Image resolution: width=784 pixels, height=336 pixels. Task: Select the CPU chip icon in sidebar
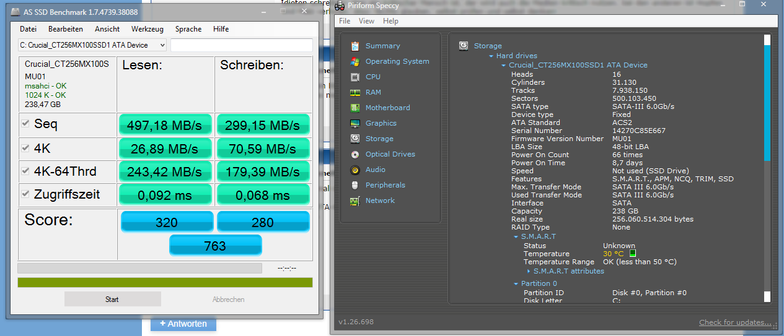click(355, 77)
